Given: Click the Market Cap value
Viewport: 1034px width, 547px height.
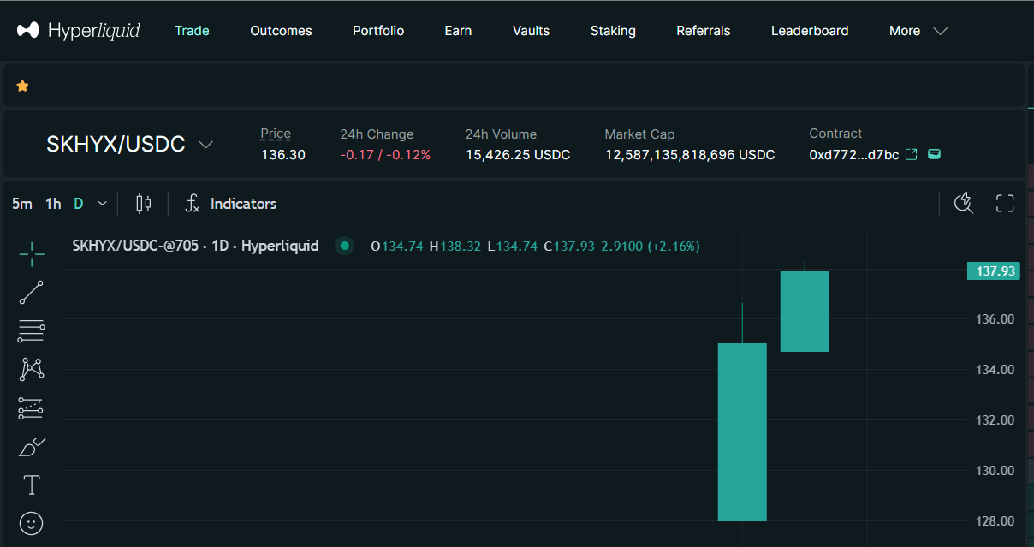Looking at the screenshot, I should pos(690,155).
